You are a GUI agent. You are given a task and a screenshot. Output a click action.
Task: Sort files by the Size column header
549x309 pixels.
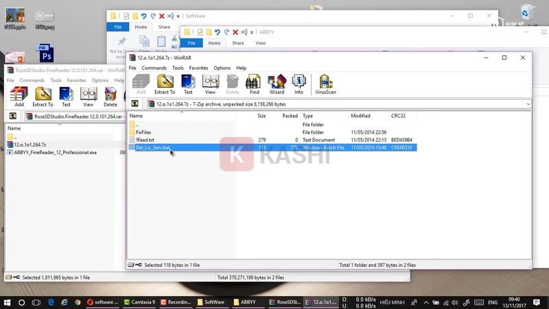[261, 116]
